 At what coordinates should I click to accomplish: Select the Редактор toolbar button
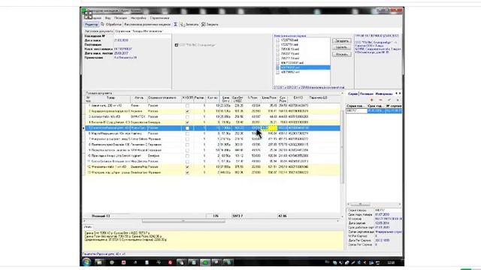click(91, 24)
